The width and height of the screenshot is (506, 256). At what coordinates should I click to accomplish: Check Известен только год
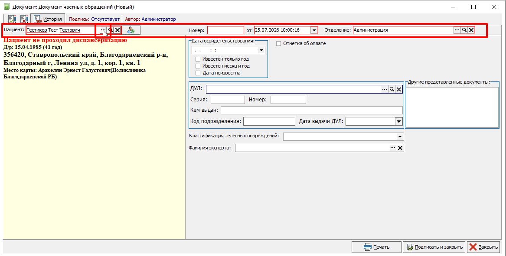point(198,59)
